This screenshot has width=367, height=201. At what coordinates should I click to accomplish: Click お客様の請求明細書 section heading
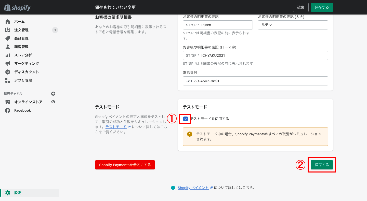click(x=113, y=17)
